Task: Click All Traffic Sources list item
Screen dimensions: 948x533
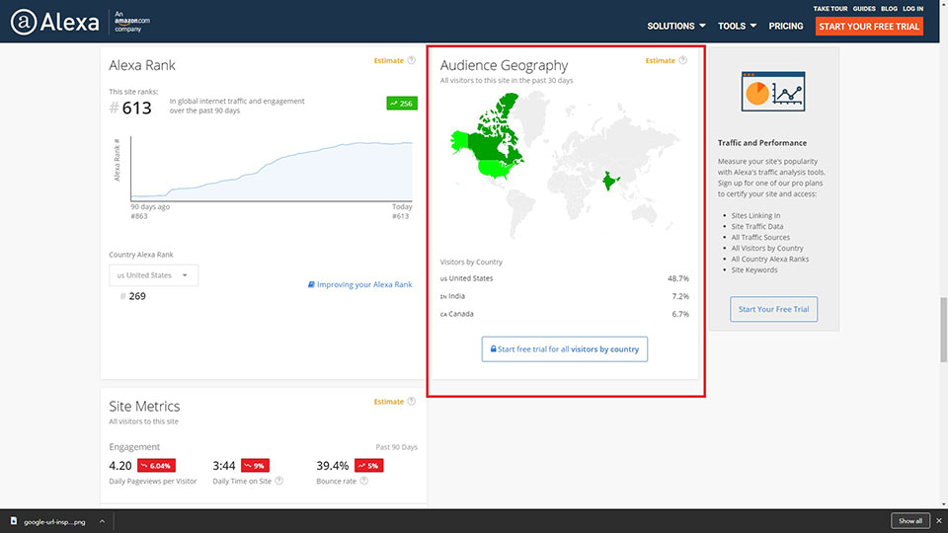Action: [760, 238]
